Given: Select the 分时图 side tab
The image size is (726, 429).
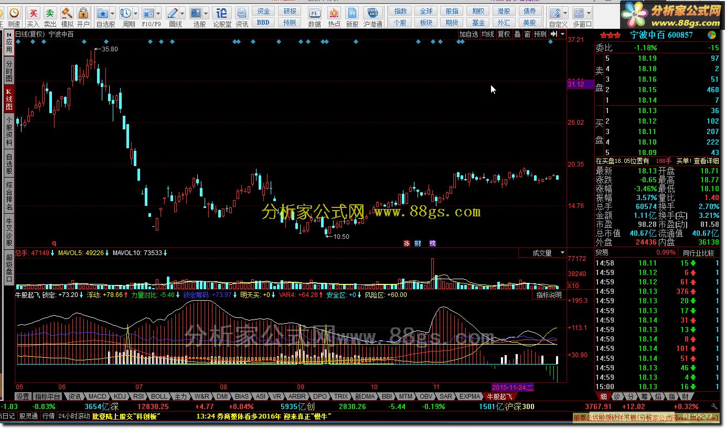Looking at the screenshot, I should pyautogui.click(x=9, y=70).
